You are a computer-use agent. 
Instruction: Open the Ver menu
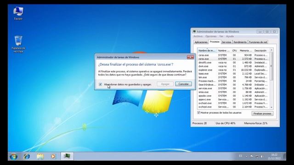click(x=221, y=36)
